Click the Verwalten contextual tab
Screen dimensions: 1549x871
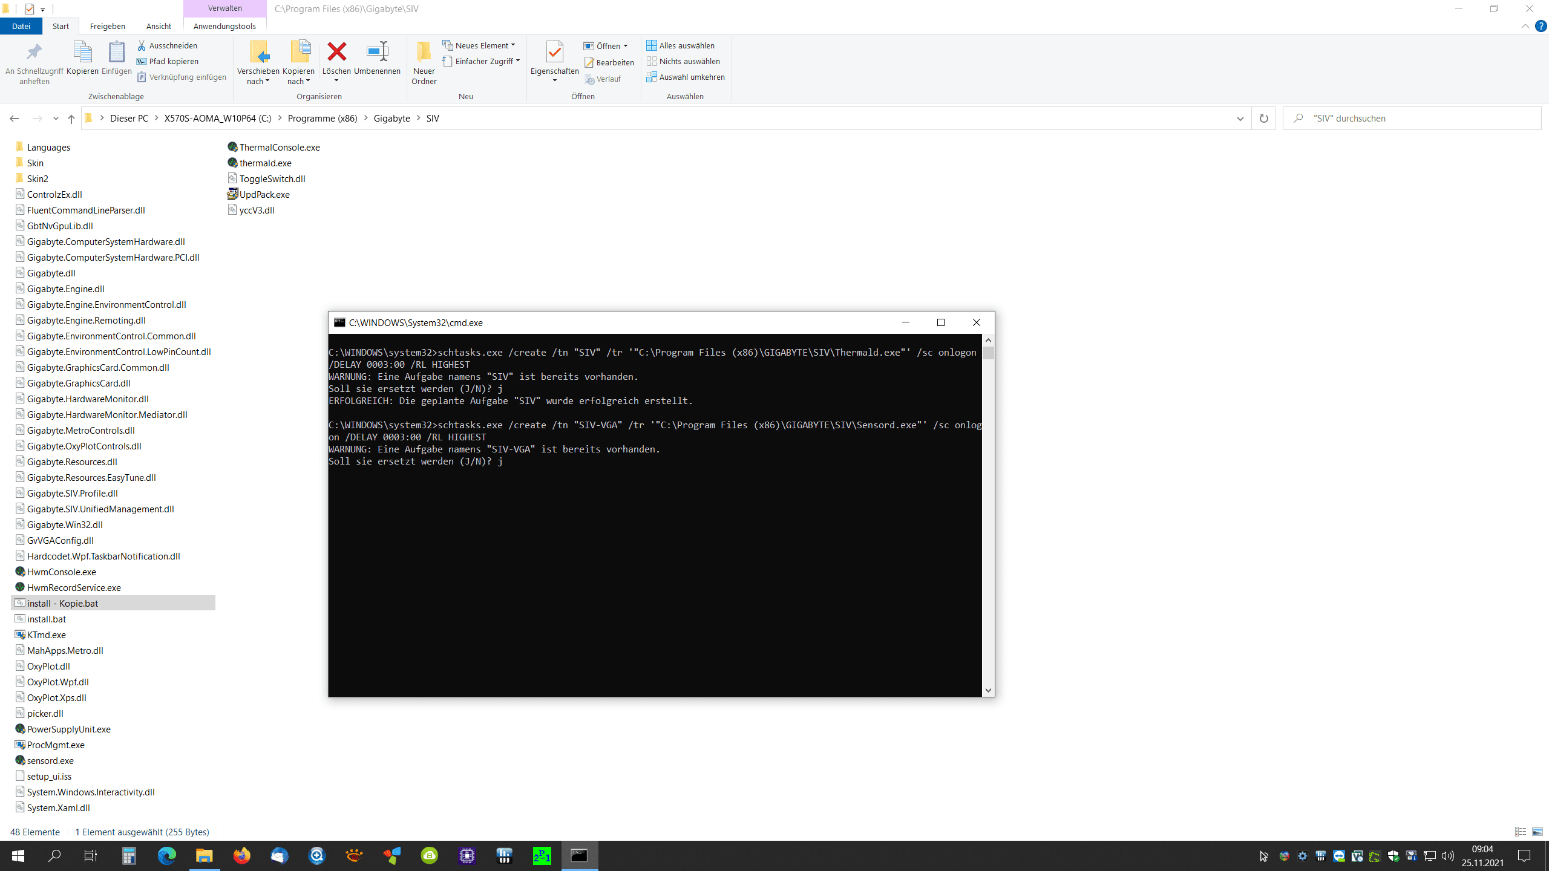pyautogui.click(x=225, y=8)
